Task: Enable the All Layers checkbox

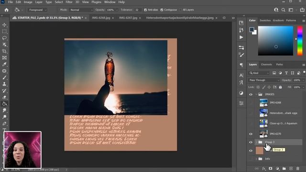Action: tap(180, 10)
